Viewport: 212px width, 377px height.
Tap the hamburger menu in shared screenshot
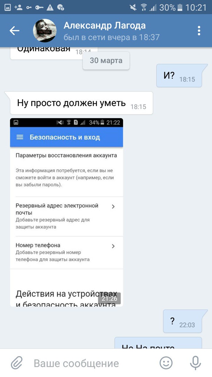coord(20,137)
